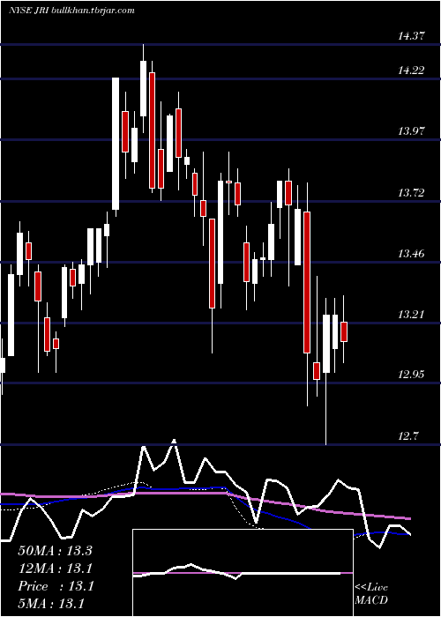
Task: Click the last red candlestick on the chart
Action: tap(344, 331)
